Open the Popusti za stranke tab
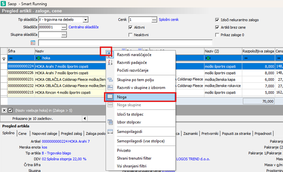 pyautogui.click(x=236, y=134)
